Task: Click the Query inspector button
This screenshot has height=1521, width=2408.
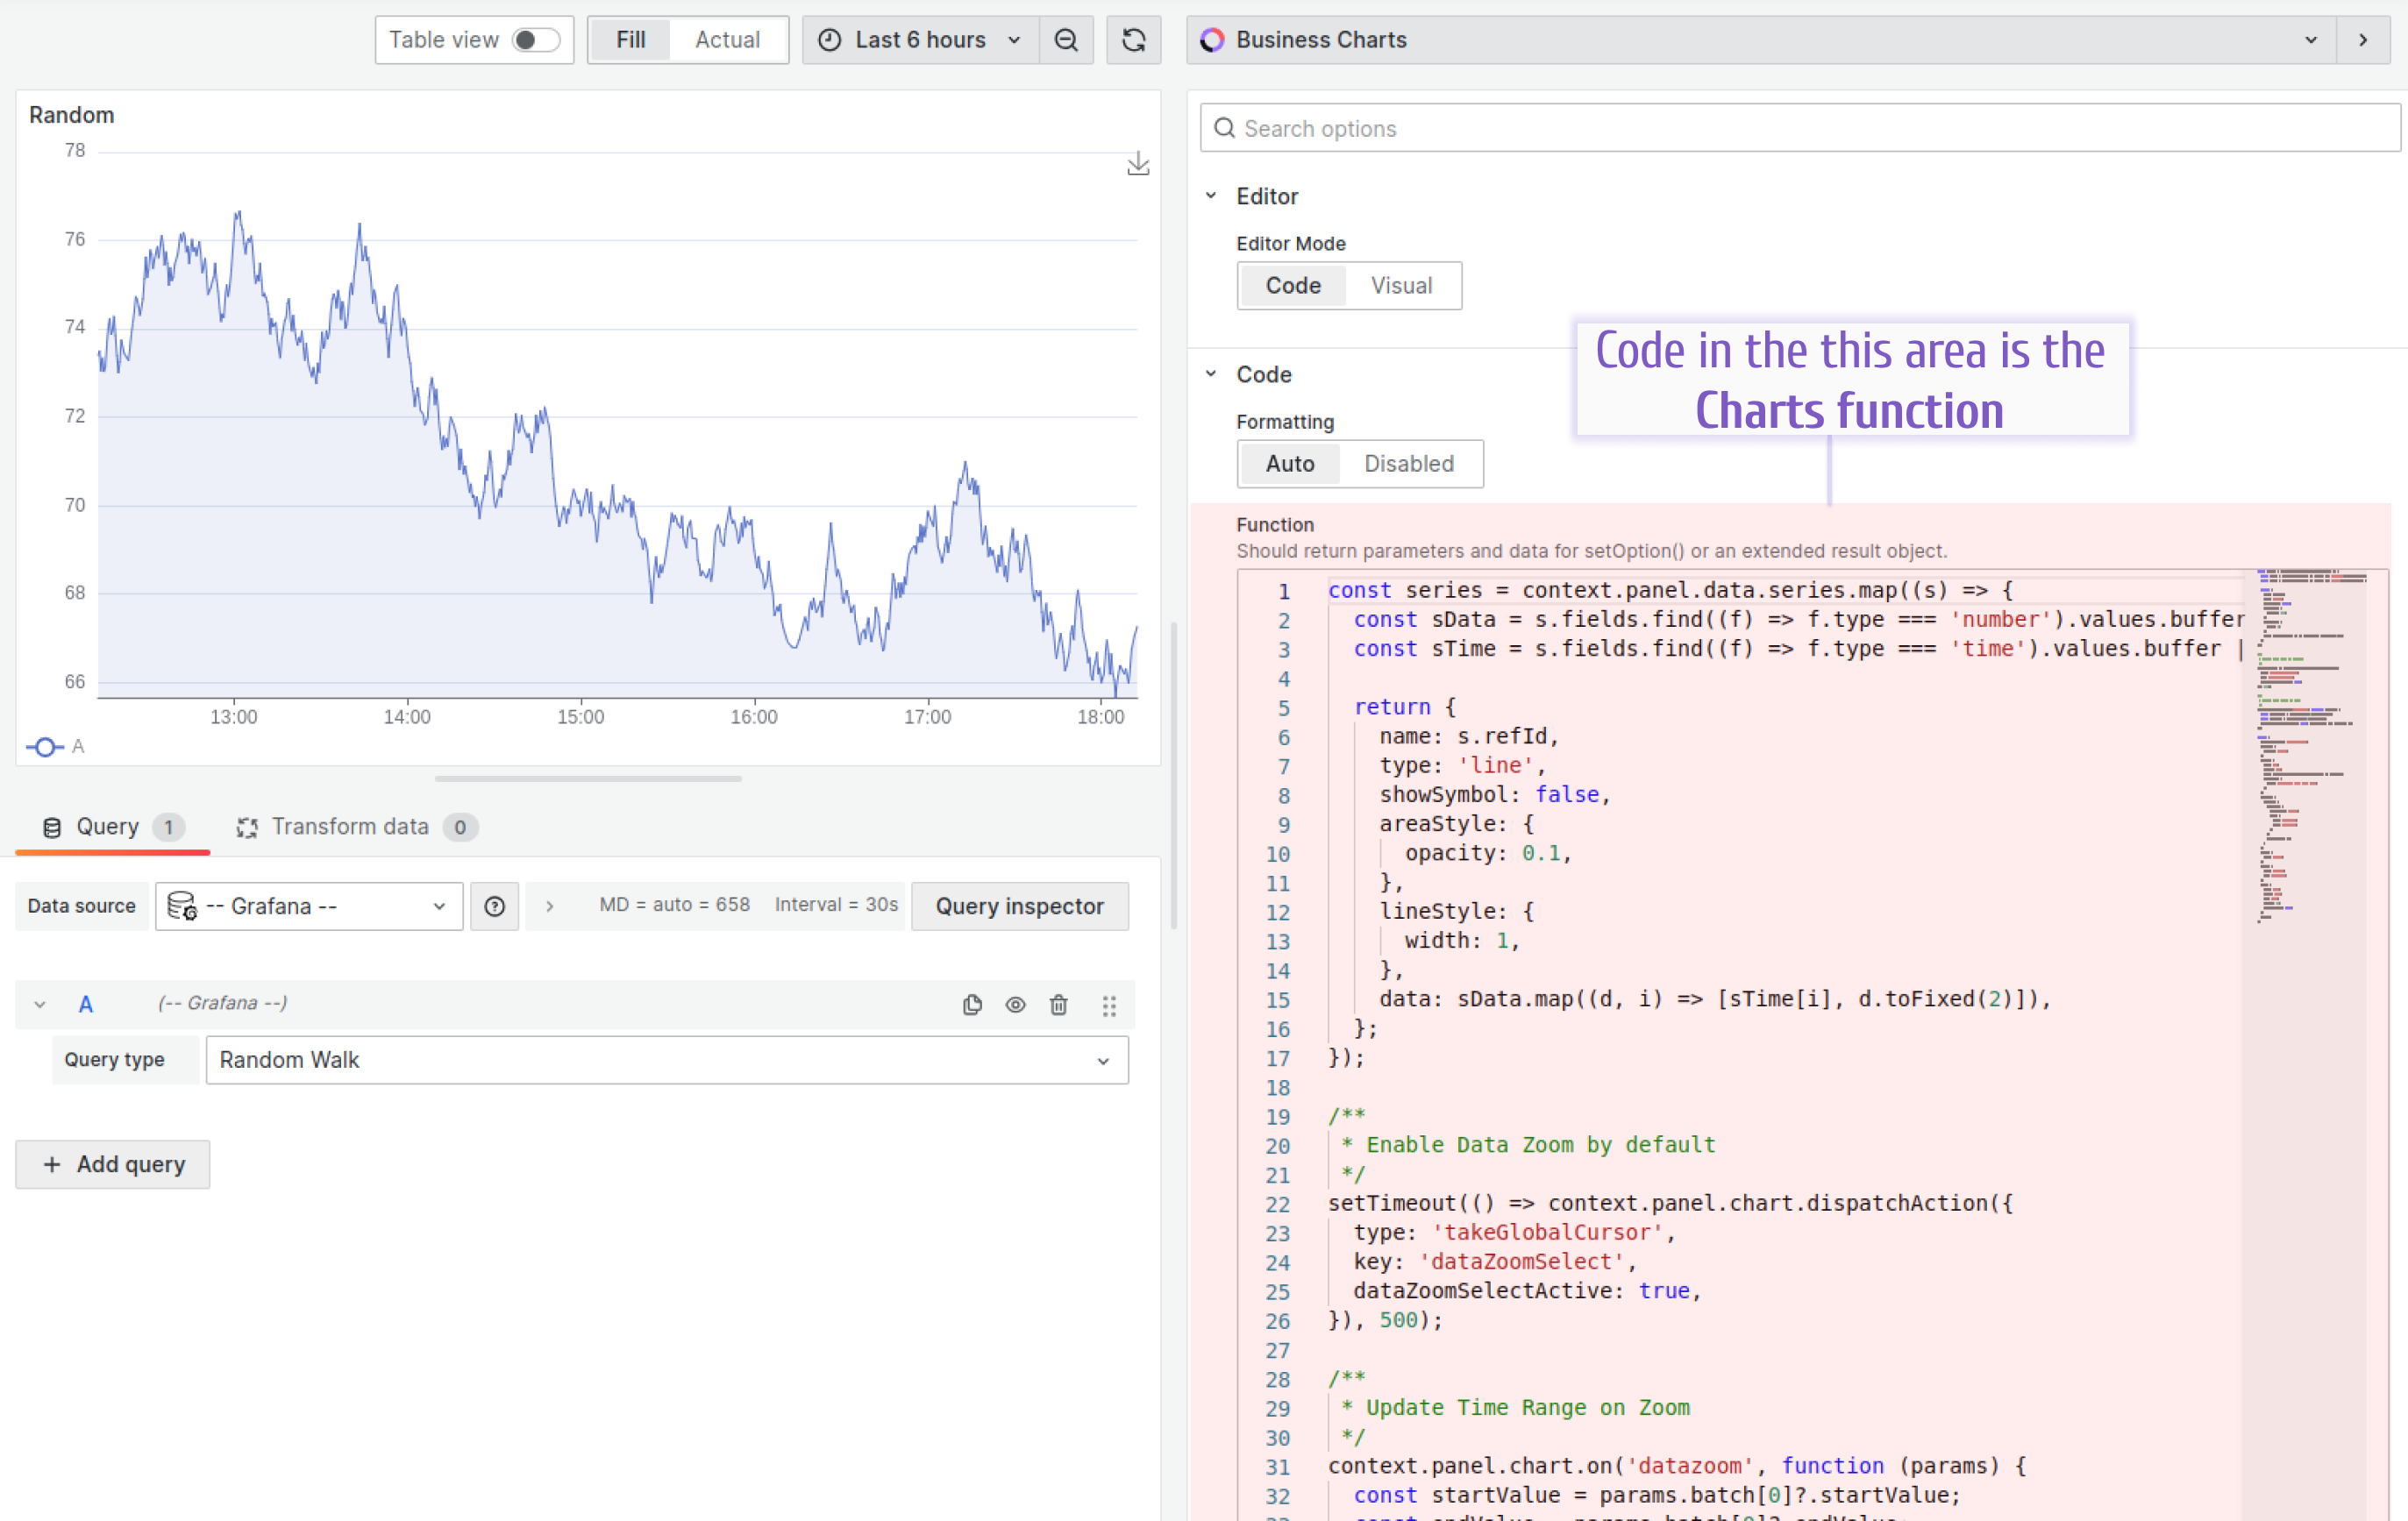Action: [1019, 906]
